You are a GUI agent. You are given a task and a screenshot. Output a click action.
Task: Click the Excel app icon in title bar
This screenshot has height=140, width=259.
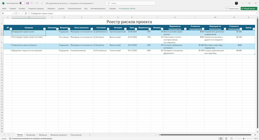(x=3, y=3)
